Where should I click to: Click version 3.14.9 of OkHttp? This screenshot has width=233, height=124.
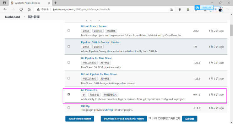pyautogui.click(x=197, y=108)
